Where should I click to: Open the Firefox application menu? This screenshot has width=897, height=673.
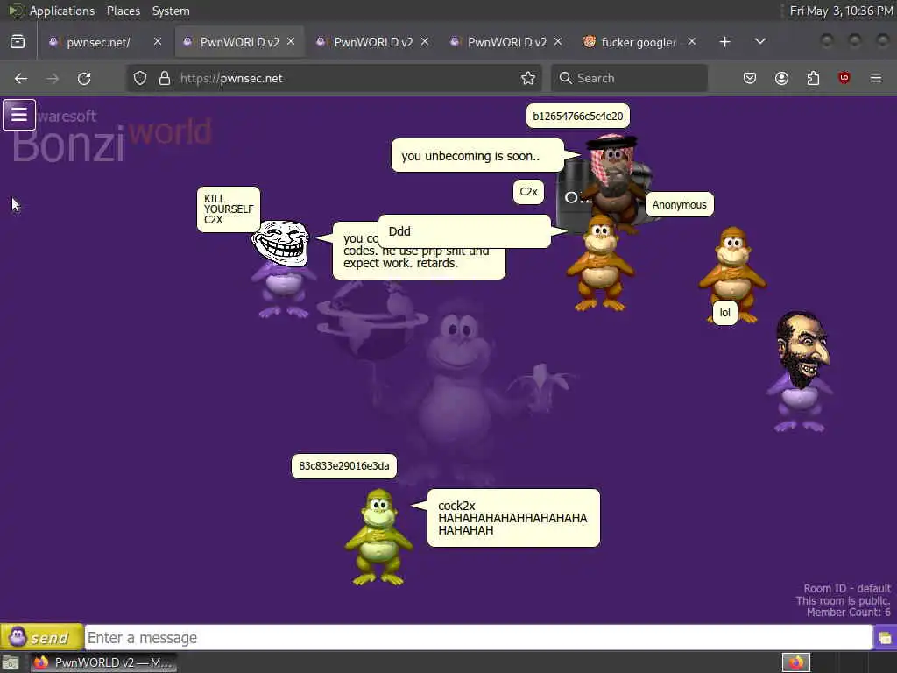pyautogui.click(x=876, y=78)
